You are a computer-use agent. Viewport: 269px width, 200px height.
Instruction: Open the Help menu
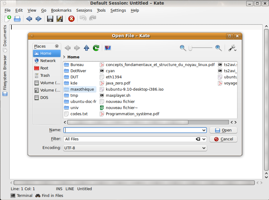(135, 10)
